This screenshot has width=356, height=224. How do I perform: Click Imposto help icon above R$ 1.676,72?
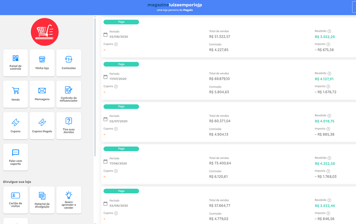pyautogui.click(x=328, y=86)
